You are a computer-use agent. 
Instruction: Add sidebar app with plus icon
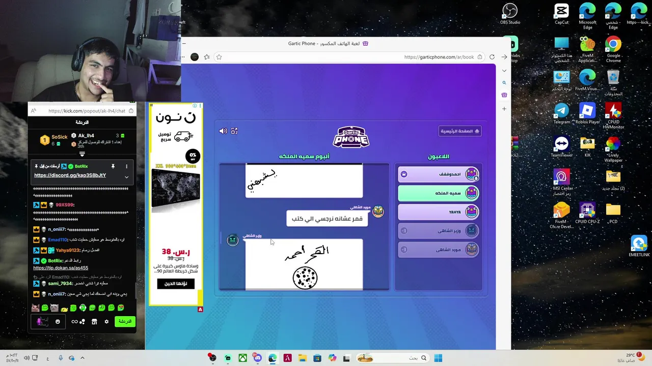(x=504, y=109)
